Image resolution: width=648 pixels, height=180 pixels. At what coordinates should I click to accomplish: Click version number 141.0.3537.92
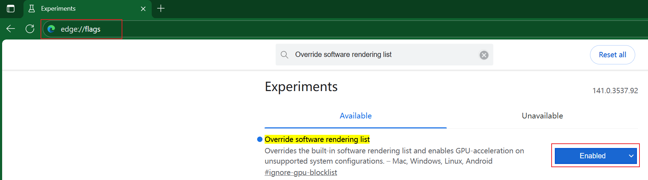click(615, 91)
